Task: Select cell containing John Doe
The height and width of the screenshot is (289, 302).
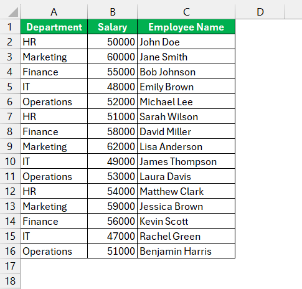Action: [x=186, y=42]
